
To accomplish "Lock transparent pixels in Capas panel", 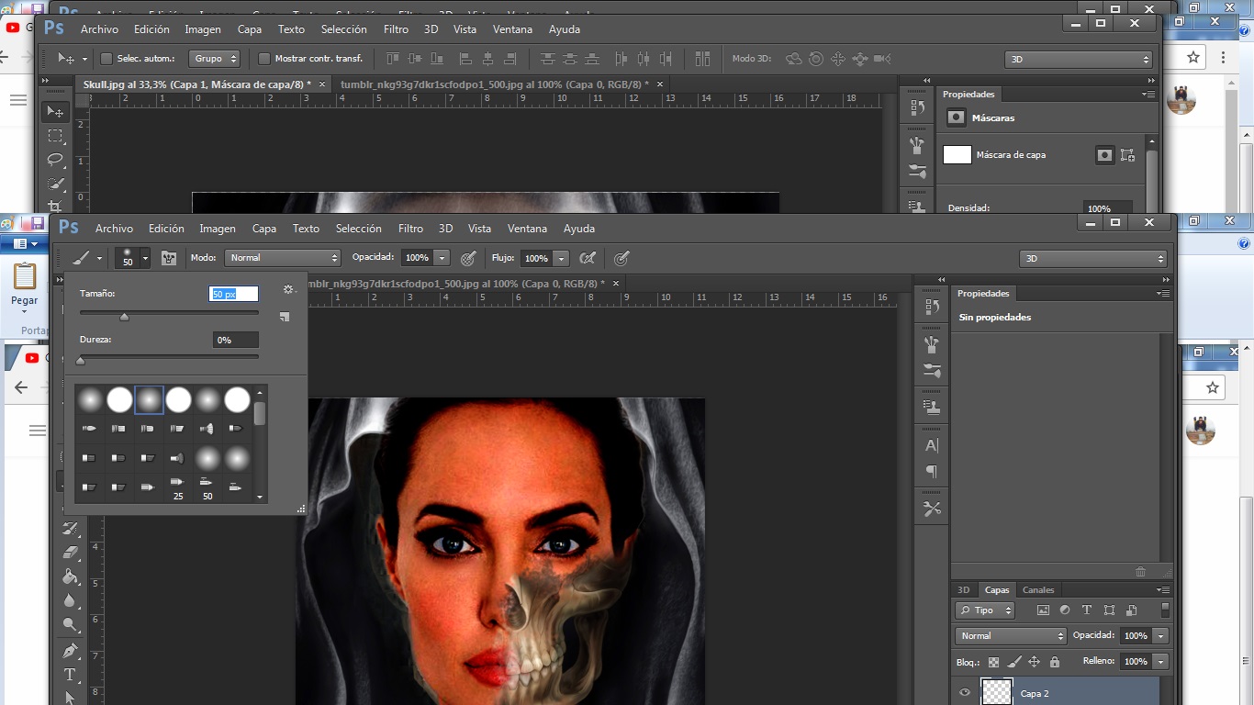I will pyautogui.click(x=993, y=662).
